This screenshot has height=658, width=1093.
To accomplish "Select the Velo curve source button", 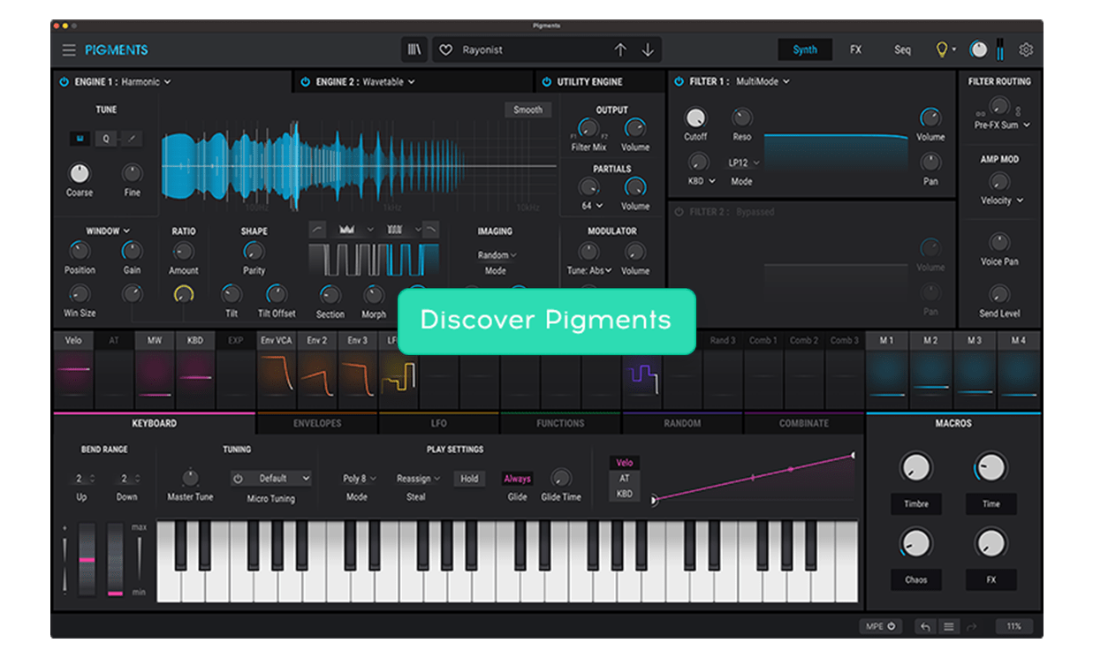I will (625, 463).
